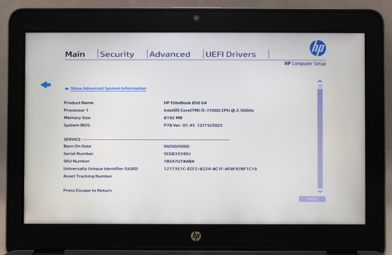Select the Serial Number label

78,154
